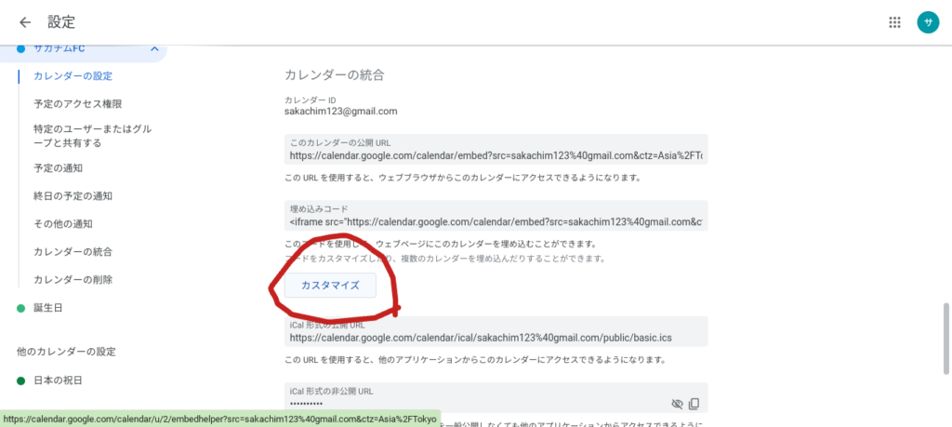This screenshot has height=427, width=952.
Task: Go to カレンダーの統合 in the sidebar
Action: [x=73, y=252]
